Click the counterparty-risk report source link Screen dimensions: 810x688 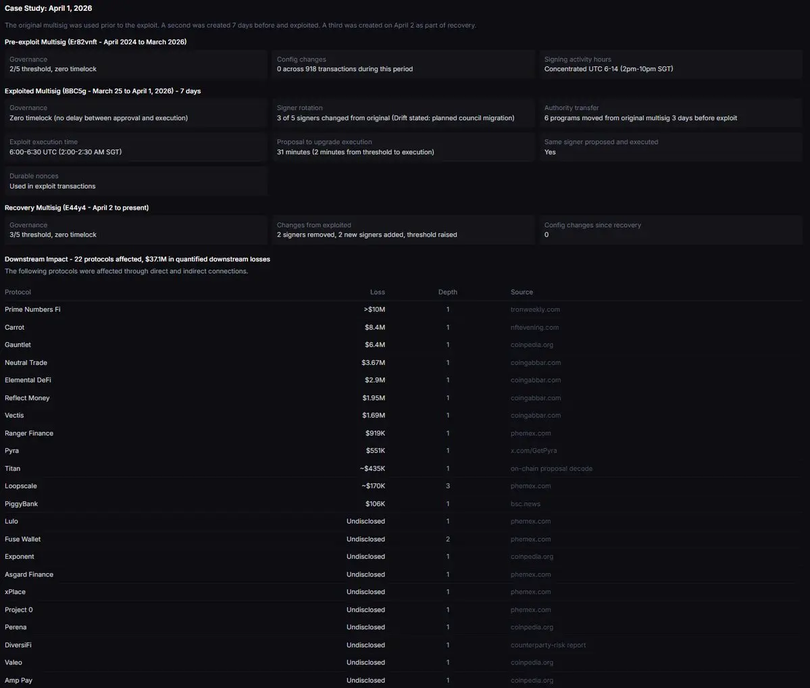(548, 645)
